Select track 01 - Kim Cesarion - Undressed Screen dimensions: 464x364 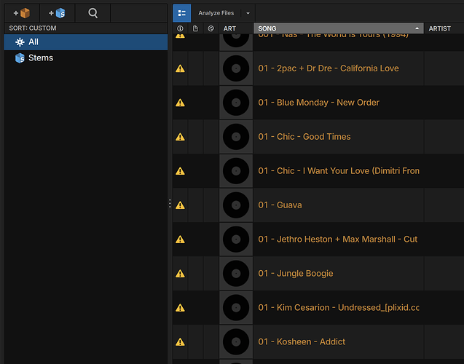[339, 307]
